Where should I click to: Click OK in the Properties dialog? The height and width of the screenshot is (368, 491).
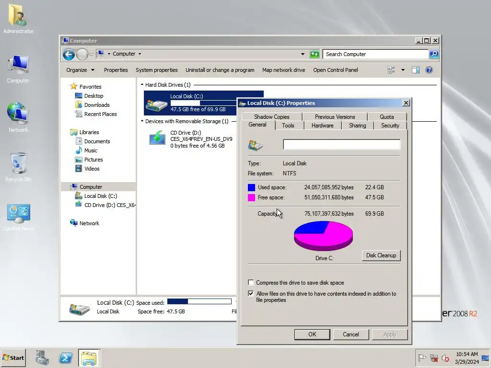[312, 334]
